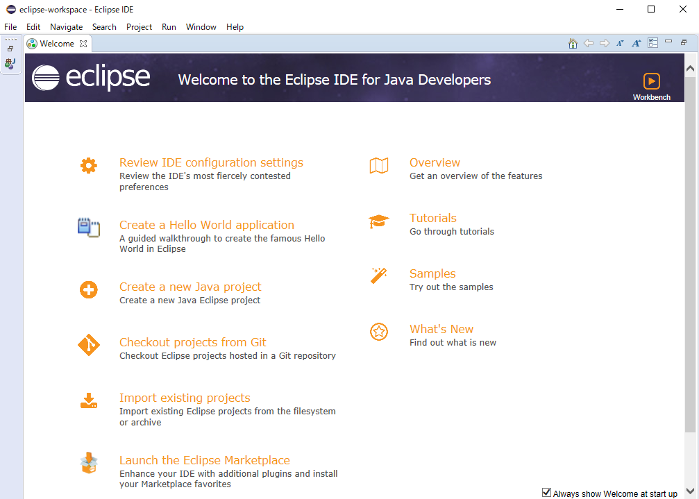Open the Samples link
Viewport: 699px width, 499px height.
coord(432,273)
